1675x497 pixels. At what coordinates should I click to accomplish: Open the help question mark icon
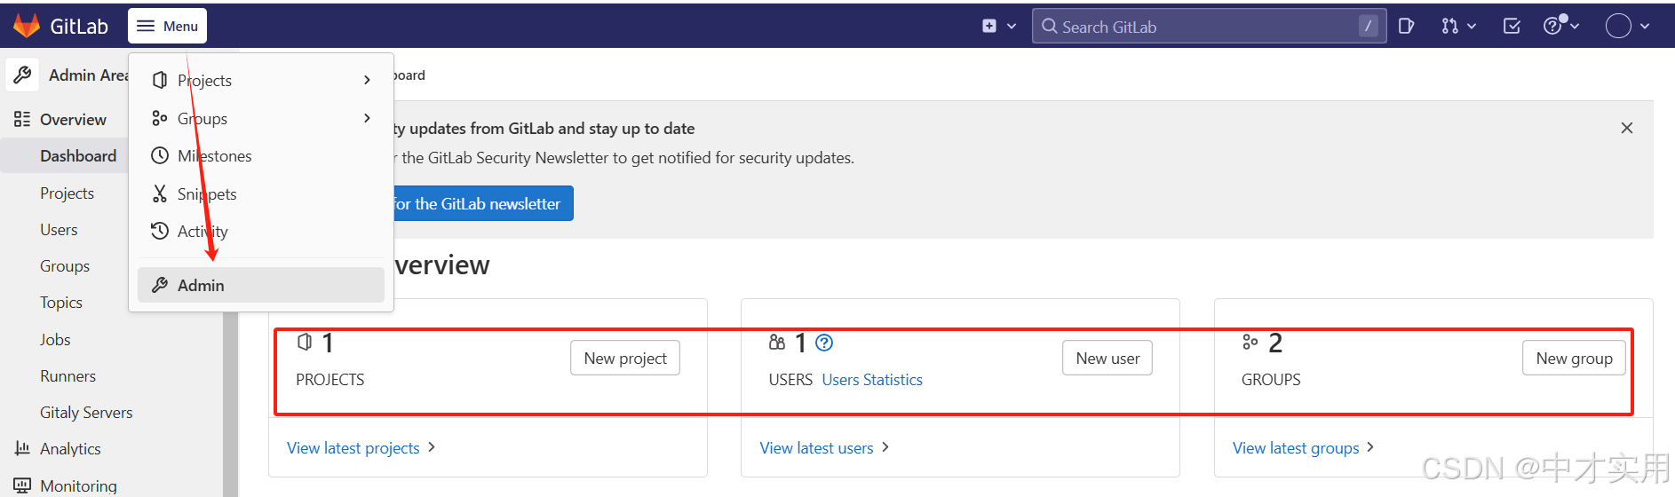[x=1552, y=26]
